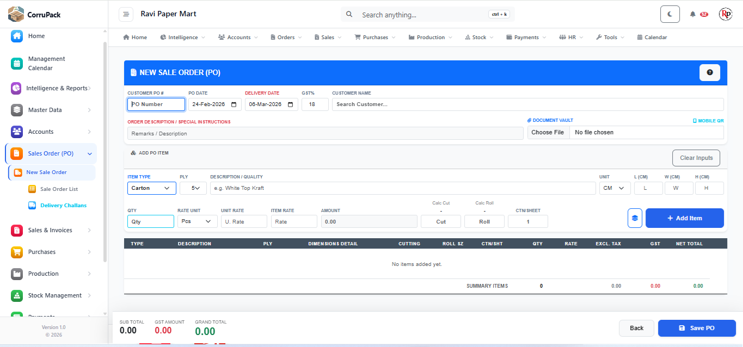The height and width of the screenshot is (347, 743).
Task: Collapse the Sales Order (PO) section
Action: pos(90,154)
